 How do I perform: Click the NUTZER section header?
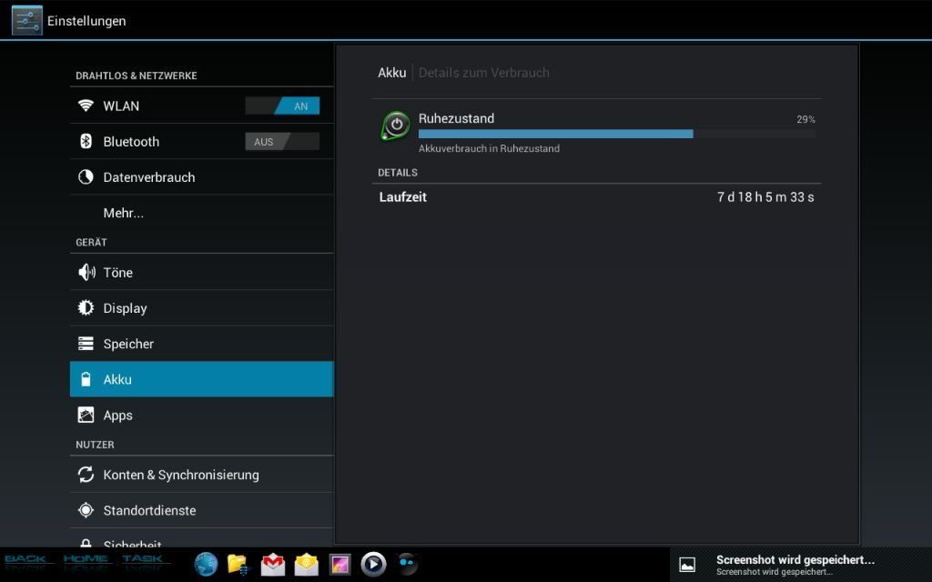95,445
